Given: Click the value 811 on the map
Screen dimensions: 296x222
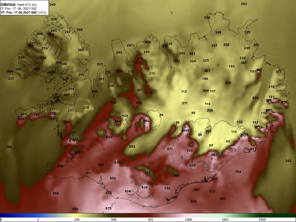Looking at the screenshot, I should pyautogui.click(x=170, y=149).
